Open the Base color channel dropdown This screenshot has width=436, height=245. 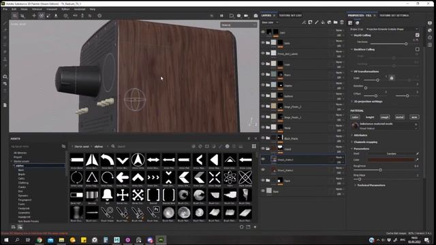[270, 22]
